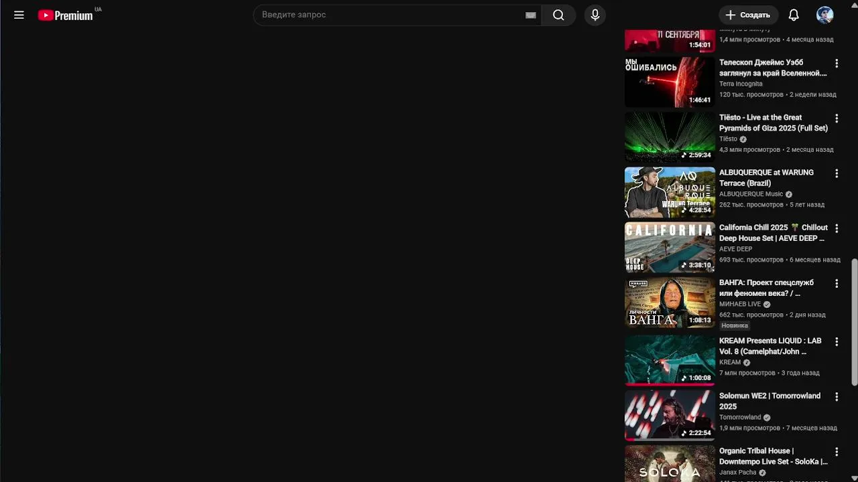Click the Новинка badge on ВАНГА video
This screenshot has height=482, width=858.
tap(735, 325)
